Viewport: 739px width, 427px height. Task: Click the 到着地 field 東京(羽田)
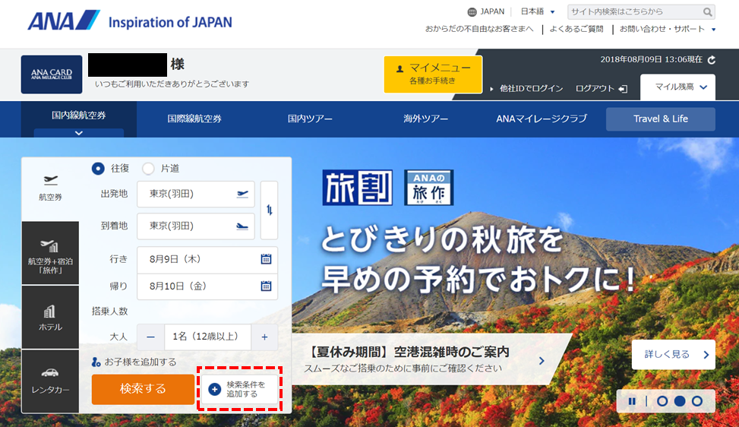click(x=196, y=226)
